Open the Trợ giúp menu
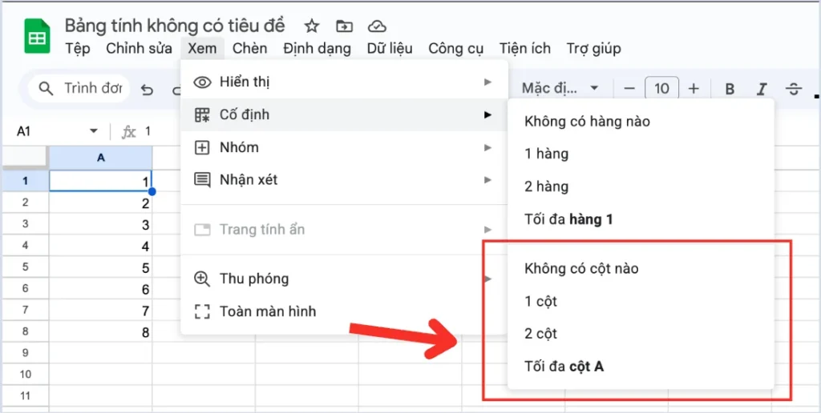This screenshot has height=413, width=821. pos(594,49)
